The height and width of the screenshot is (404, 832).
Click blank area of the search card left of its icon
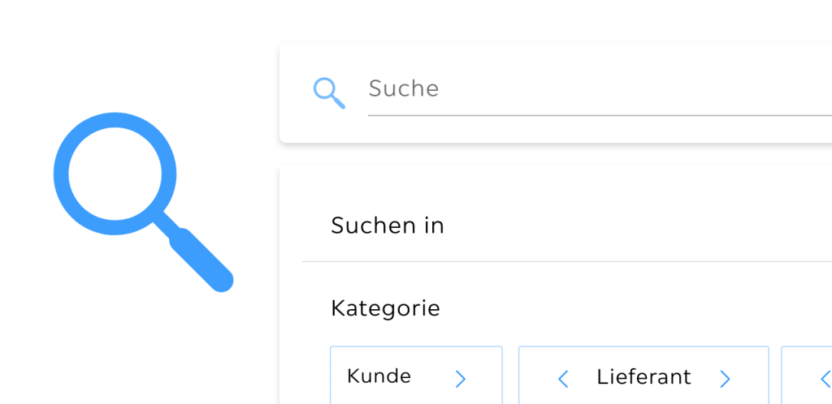click(x=296, y=92)
